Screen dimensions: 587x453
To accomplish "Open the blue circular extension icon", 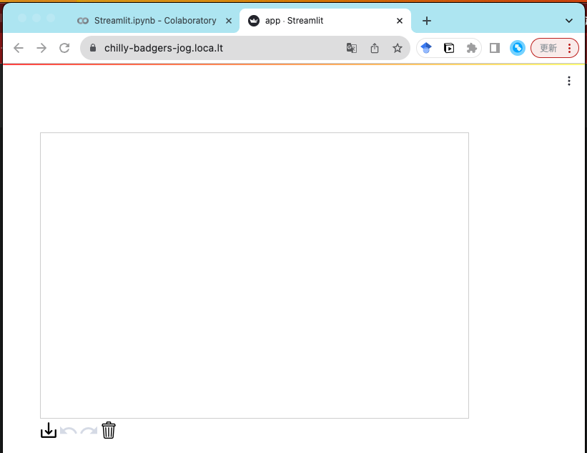I will pyautogui.click(x=517, y=48).
